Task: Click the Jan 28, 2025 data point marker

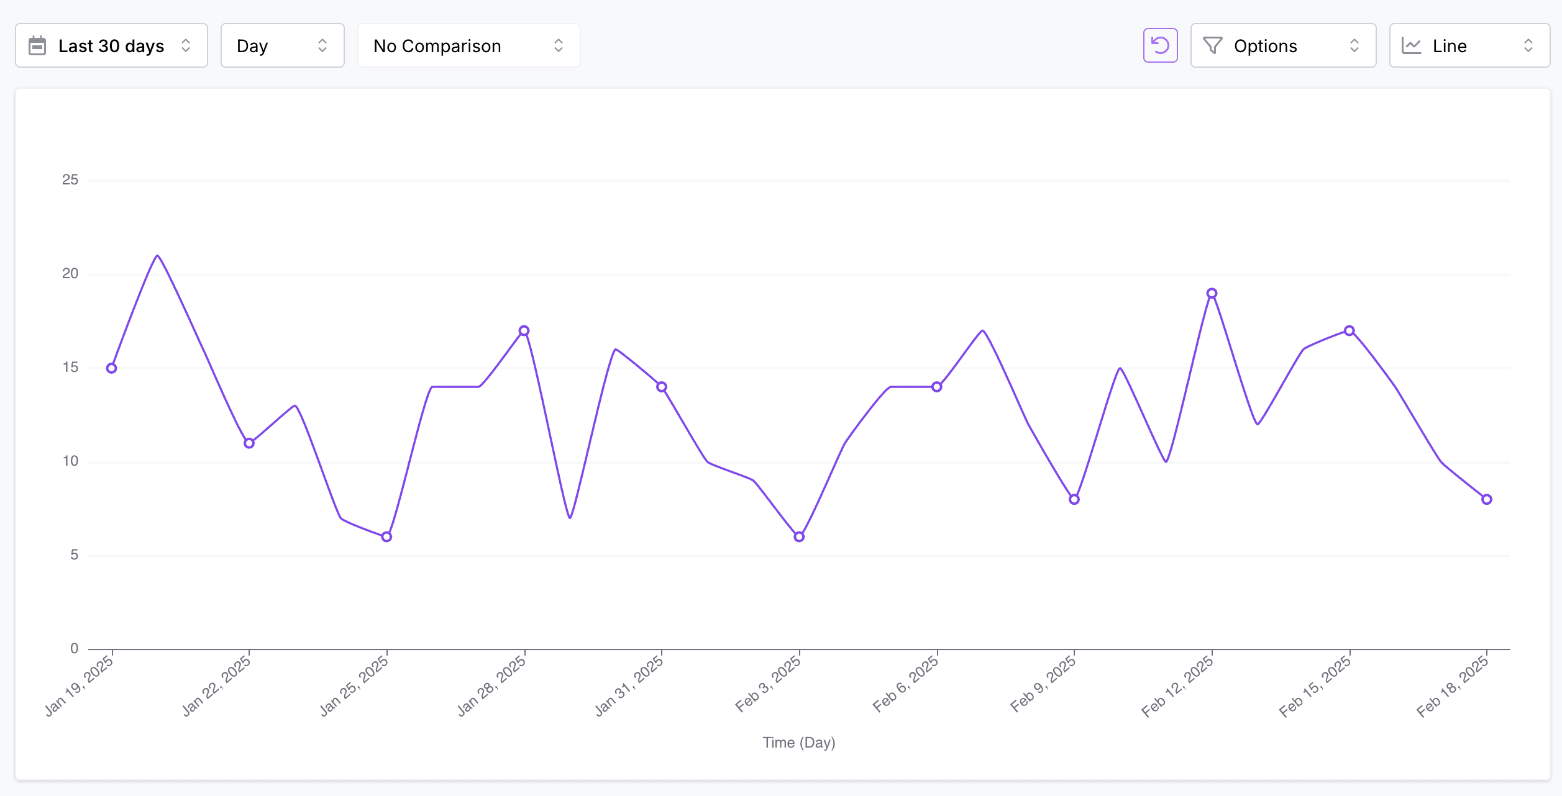Action: 524,331
